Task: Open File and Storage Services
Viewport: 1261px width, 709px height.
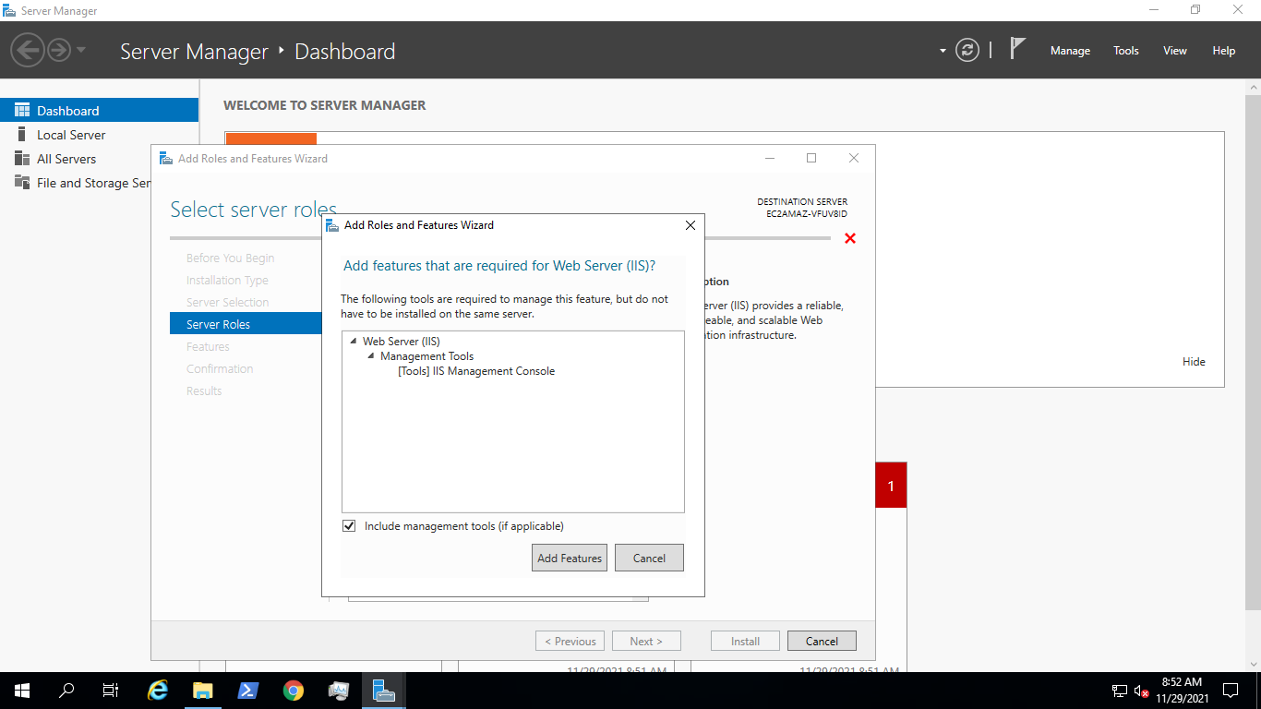Action: pyautogui.click(x=83, y=183)
